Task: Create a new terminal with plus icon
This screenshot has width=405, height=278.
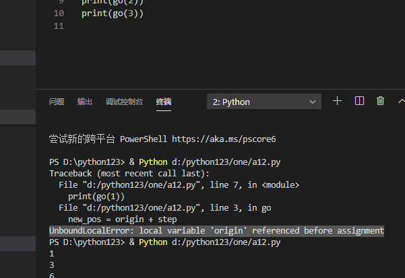Action: pyautogui.click(x=337, y=101)
